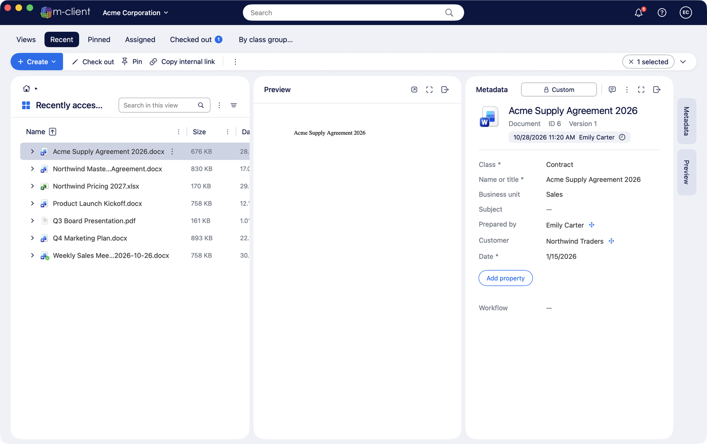
Task: Pop out the Preview pane
Action: pos(445,90)
